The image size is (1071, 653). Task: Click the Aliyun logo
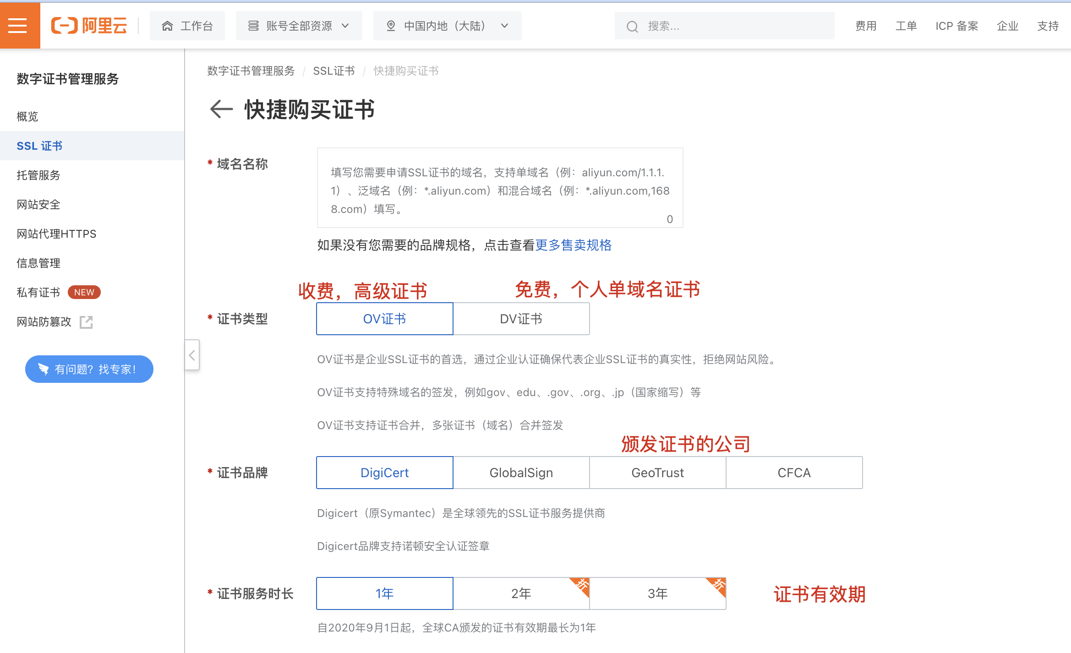click(89, 26)
